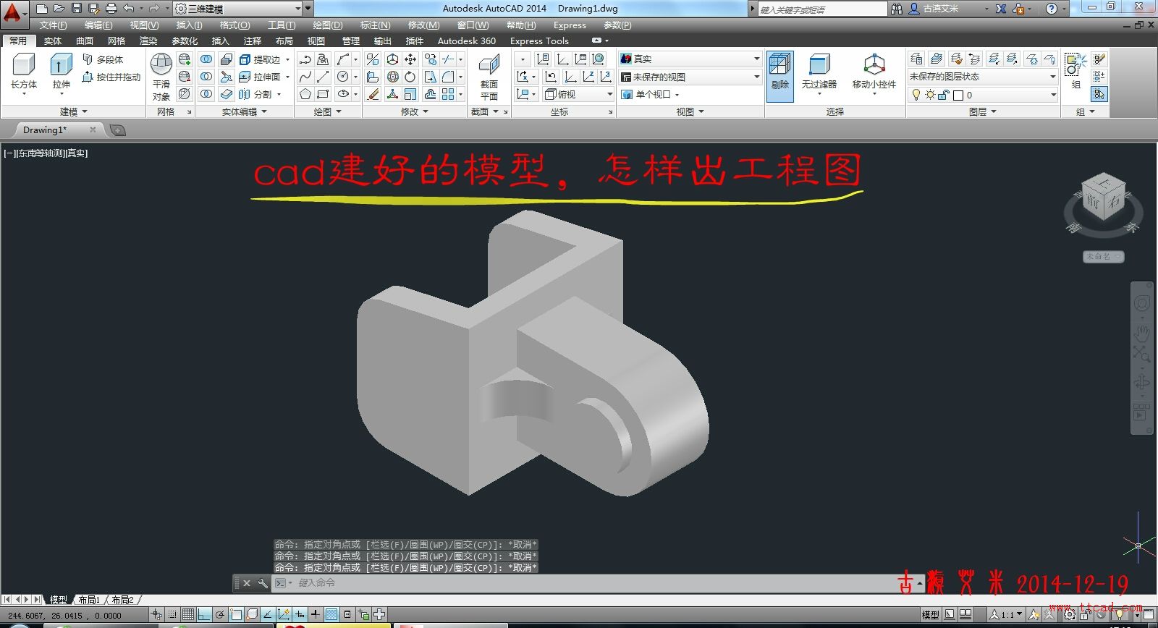Click the rotate tool in 修改 panel
The height and width of the screenshot is (628, 1158).
410,77
